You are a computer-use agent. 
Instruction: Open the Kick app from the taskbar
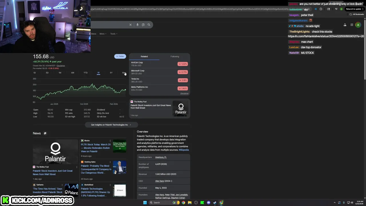202,203
